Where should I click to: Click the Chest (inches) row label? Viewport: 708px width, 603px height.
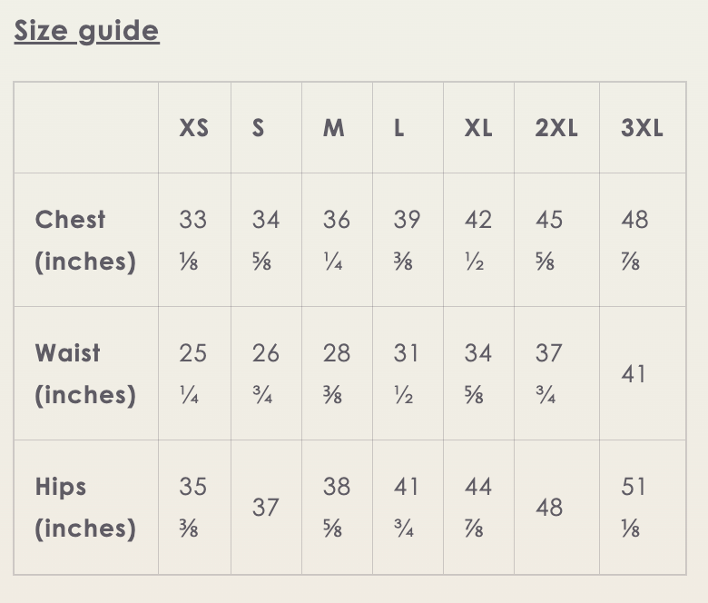coord(85,241)
